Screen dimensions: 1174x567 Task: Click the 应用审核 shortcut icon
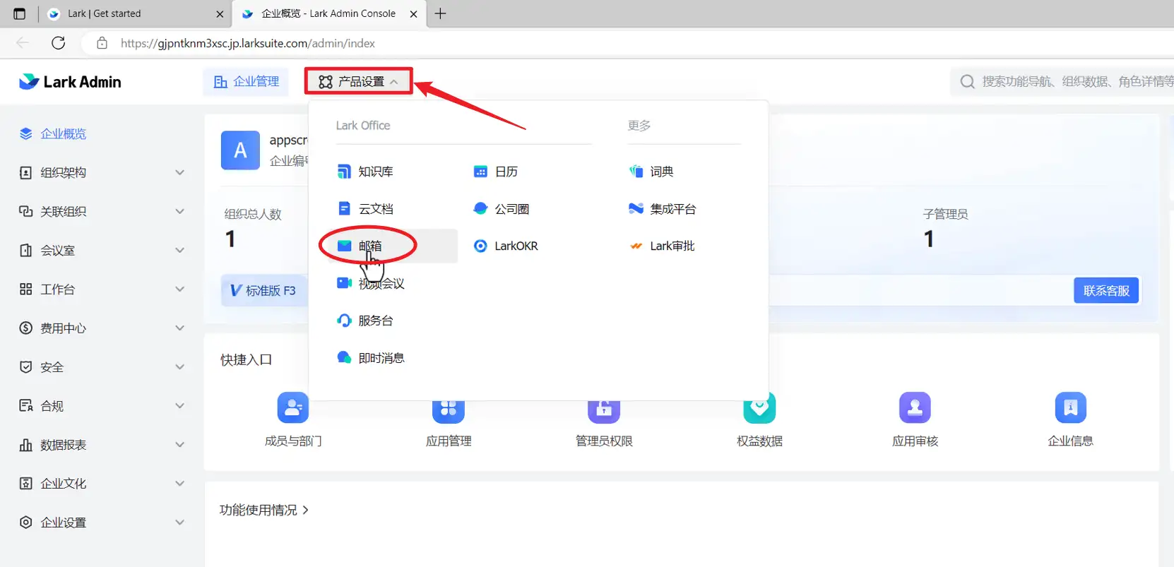coord(915,407)
